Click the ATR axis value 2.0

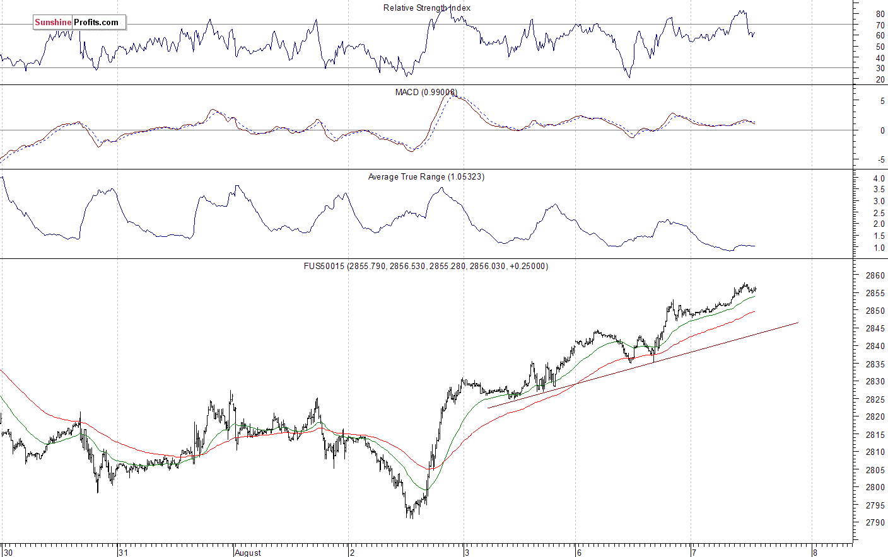click(879, 224)
